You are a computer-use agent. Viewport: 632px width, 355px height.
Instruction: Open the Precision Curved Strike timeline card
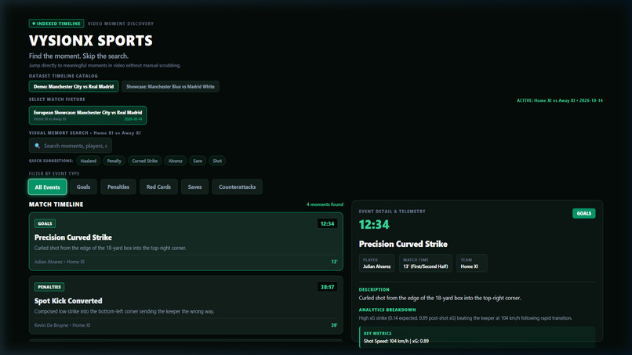pos(186,241)
